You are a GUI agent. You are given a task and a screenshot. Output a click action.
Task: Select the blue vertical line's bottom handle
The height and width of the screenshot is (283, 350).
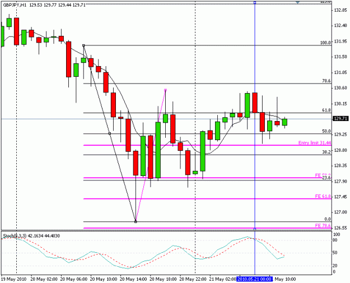pos(255,229)
